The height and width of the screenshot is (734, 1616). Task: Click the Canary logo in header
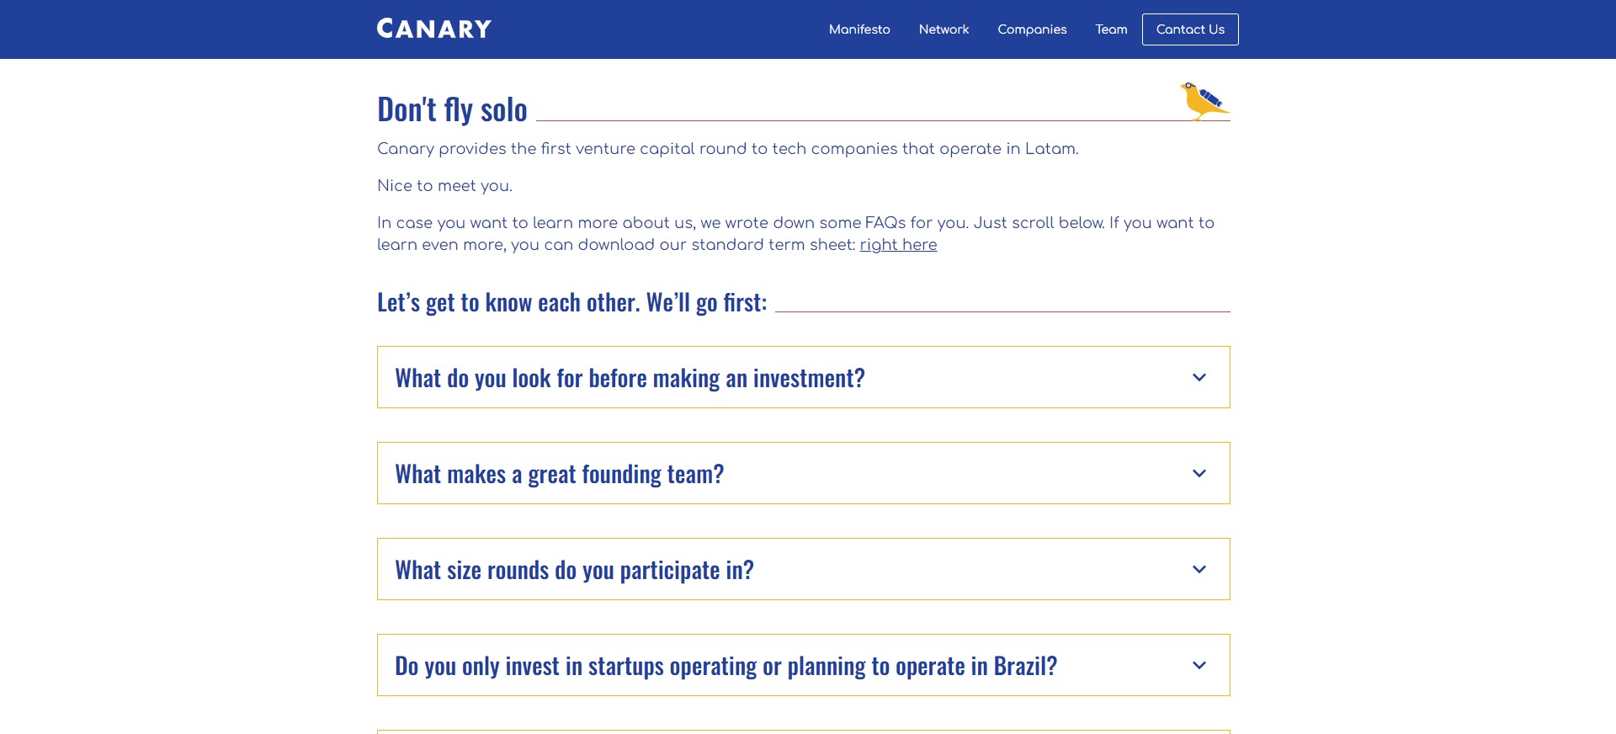[433, 29]
